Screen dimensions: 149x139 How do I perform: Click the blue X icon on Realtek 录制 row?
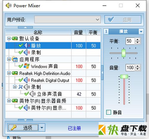tap(21, 87)
